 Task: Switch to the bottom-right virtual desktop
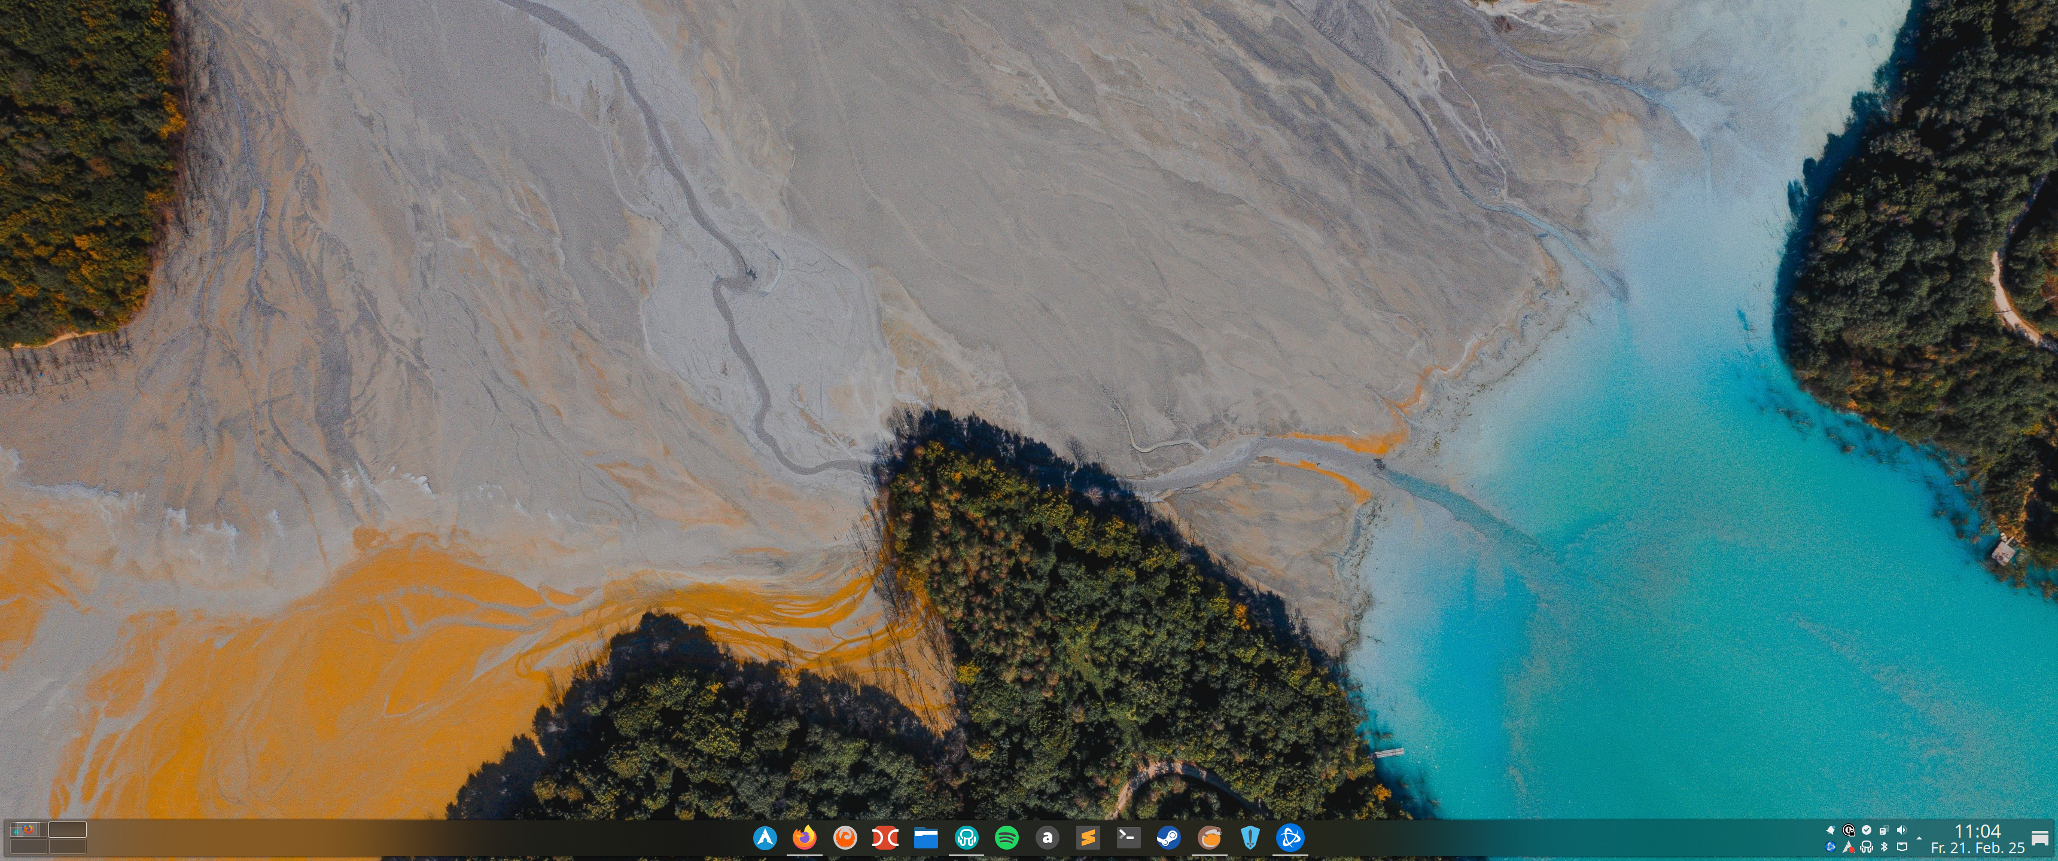coord(68,846)
